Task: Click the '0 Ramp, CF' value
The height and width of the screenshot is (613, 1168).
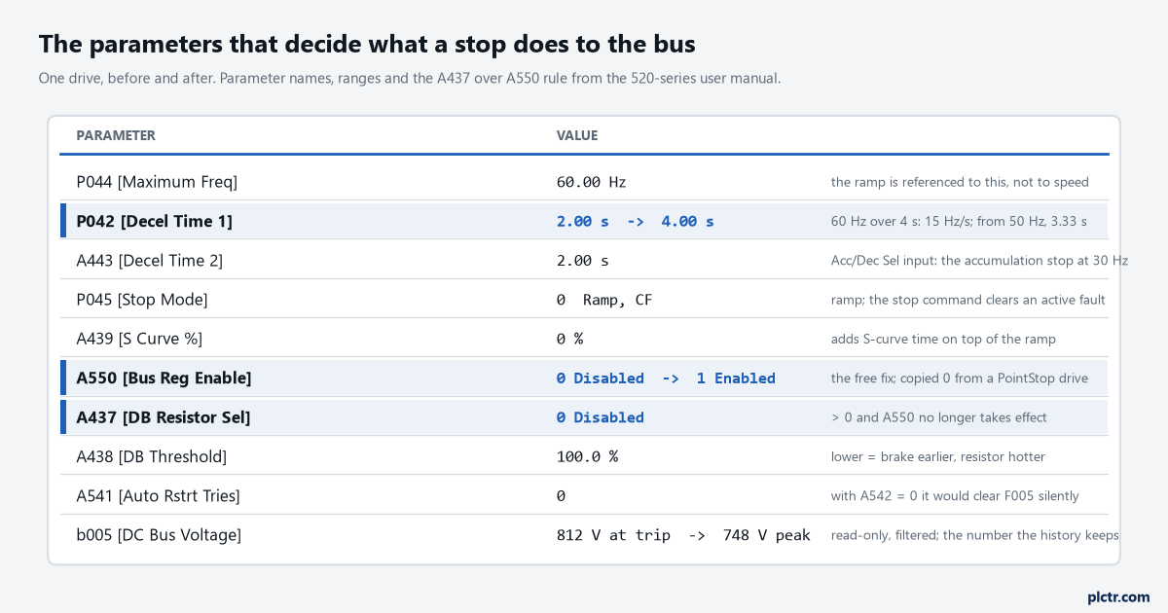Action: click(604, 300)
